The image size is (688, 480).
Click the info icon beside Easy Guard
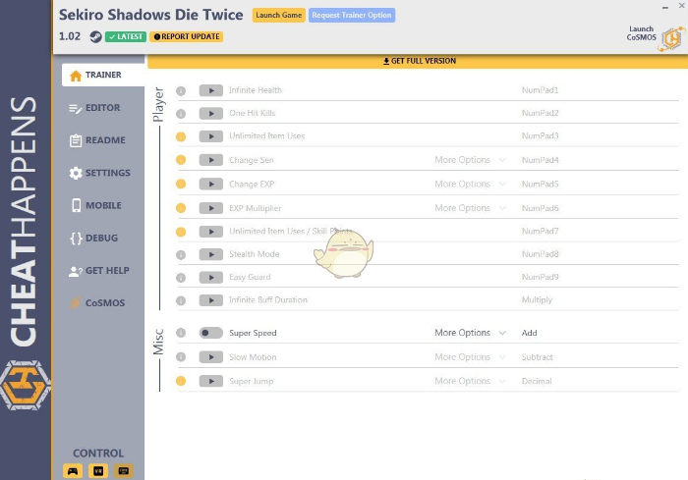click(181, 278)
